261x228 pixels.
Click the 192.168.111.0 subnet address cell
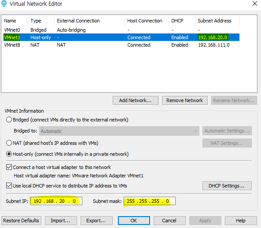[214, 45]
